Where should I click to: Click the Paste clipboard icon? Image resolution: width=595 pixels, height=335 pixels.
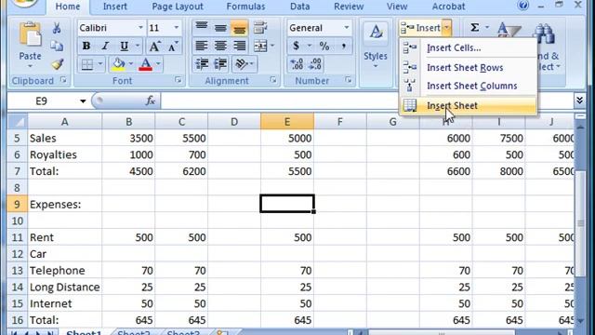[x=30, y=35]
